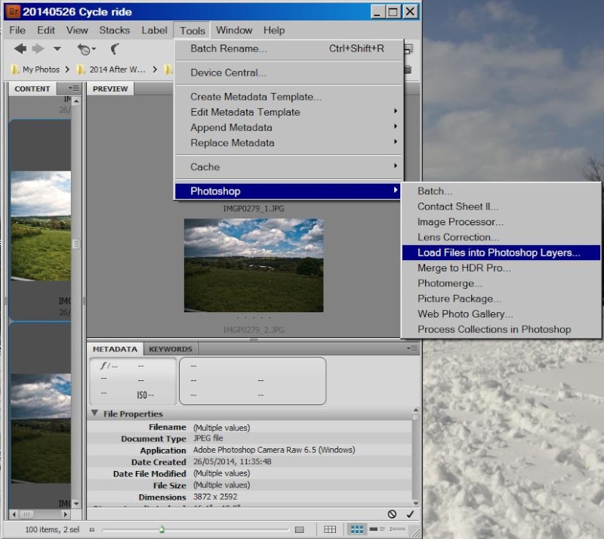604x539 pixels.
Task: Switch to the PREVIEW tab
Action: click(110, 88)
